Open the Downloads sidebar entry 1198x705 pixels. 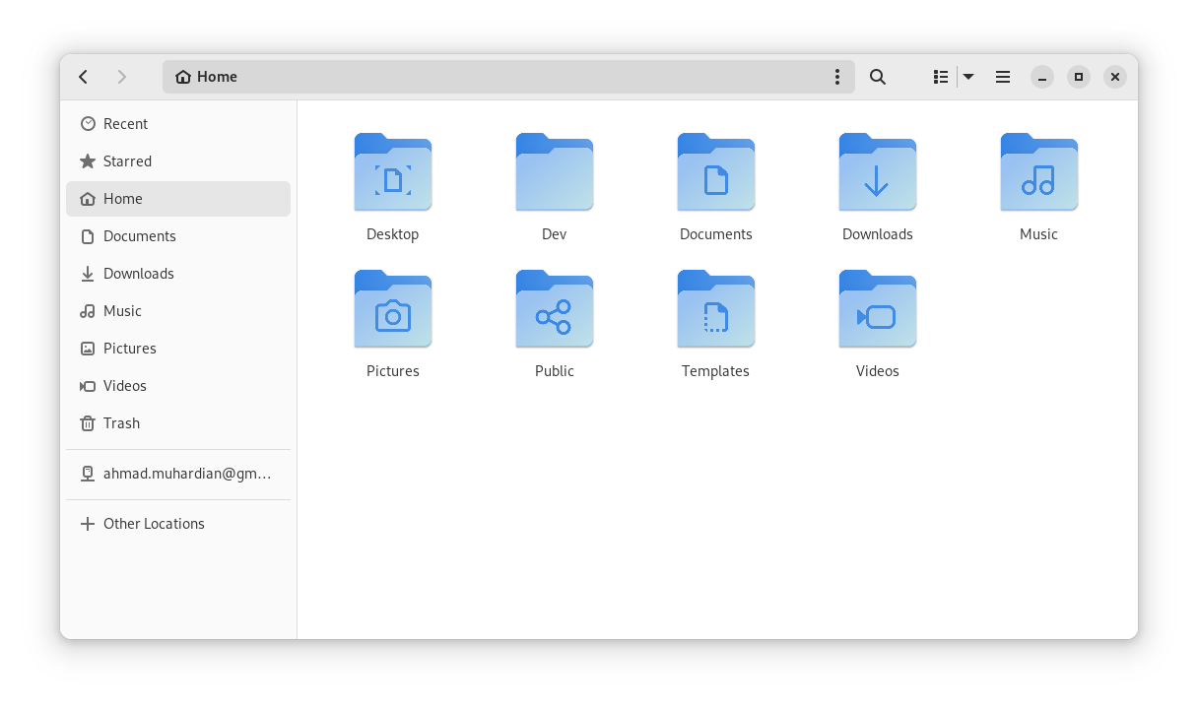tap(139, 273)
